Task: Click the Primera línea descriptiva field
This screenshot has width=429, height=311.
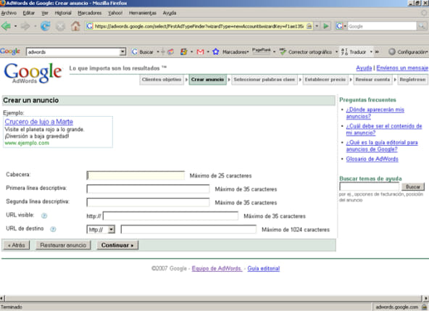Action: [x=148, y=189]
